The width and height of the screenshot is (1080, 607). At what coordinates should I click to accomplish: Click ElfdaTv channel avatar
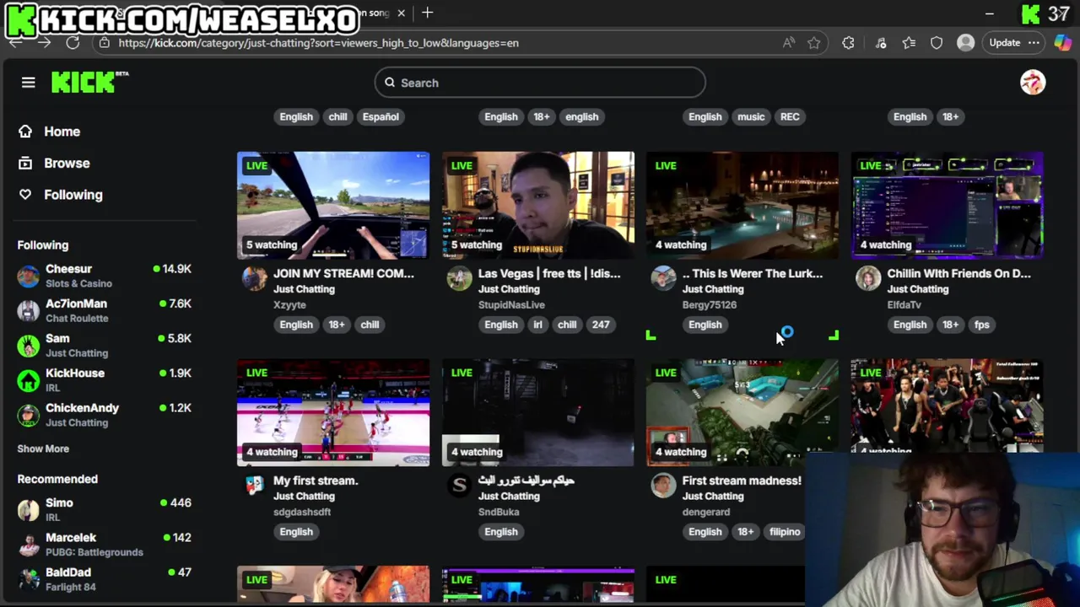tap(868, 278)
